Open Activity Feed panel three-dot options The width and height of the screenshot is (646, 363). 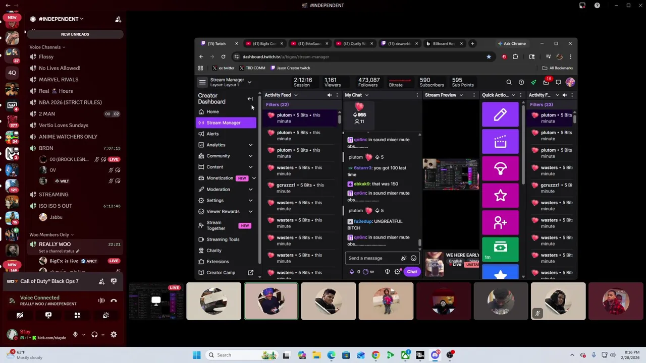[x=337, y=95]
